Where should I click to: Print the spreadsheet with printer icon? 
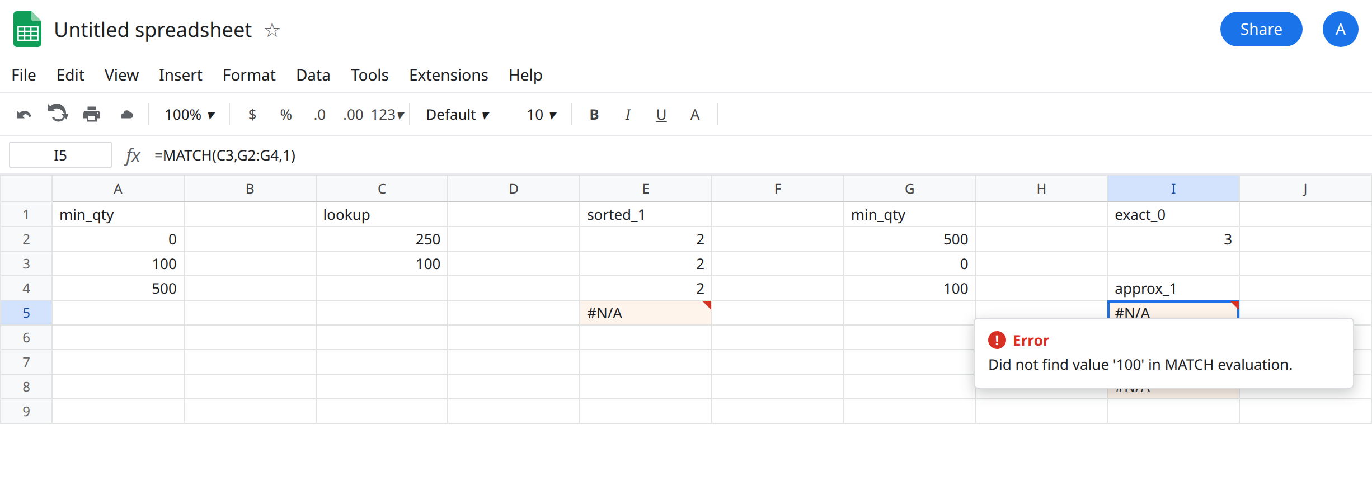point(92,115)
